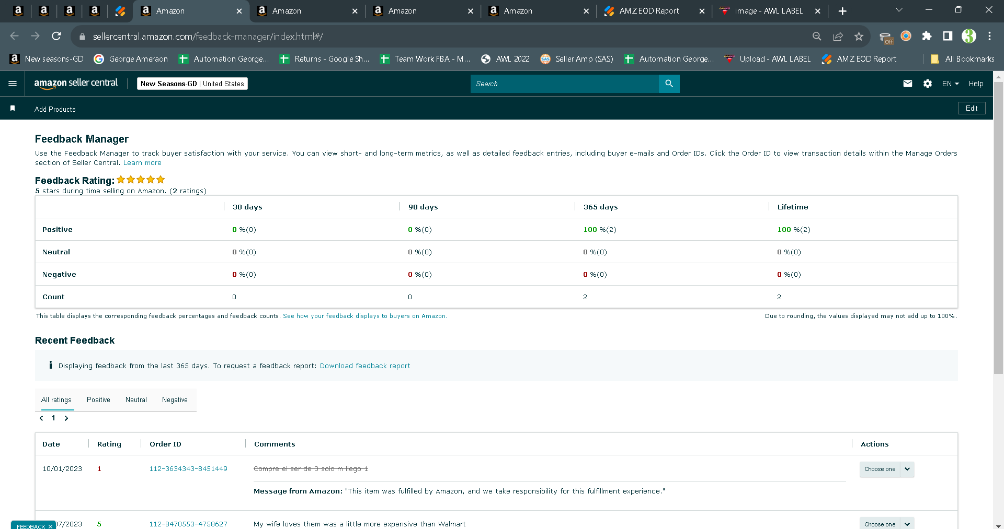This screenshot has height=529, width=1004.
Task: Open order ID 112-3634343-8451449
Action: 188,469
